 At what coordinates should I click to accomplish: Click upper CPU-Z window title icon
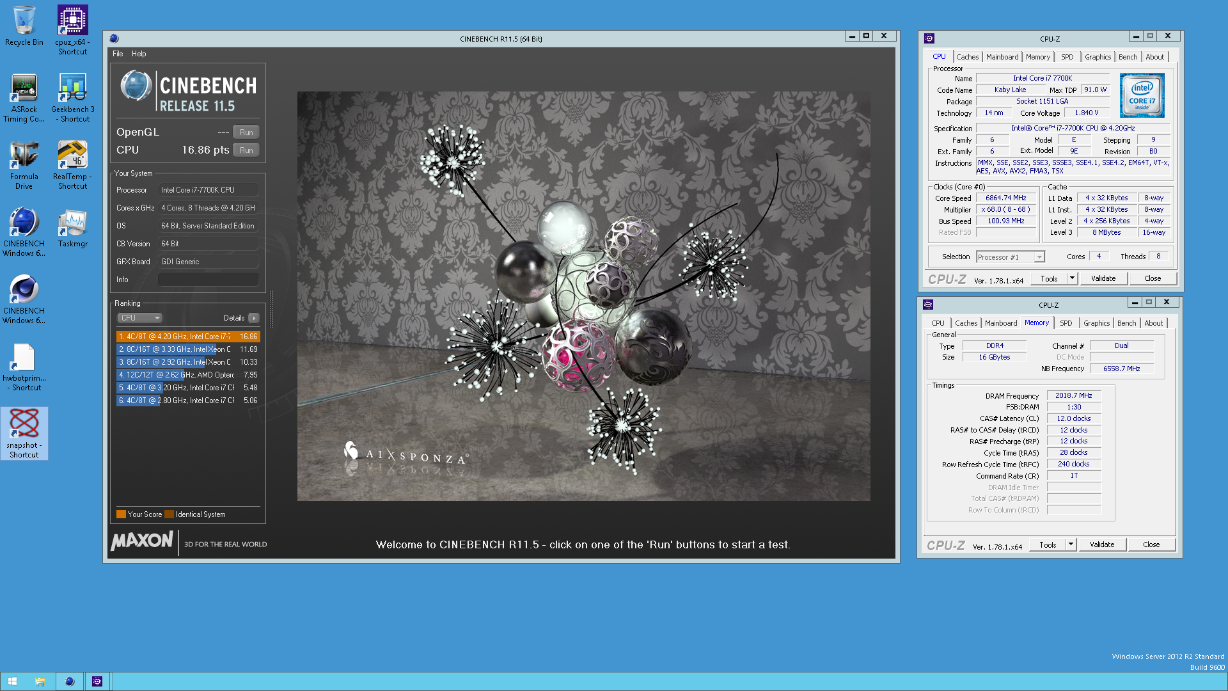929,38
